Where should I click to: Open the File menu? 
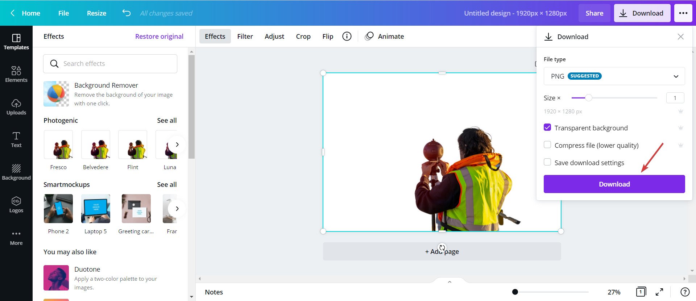point(63,13)
